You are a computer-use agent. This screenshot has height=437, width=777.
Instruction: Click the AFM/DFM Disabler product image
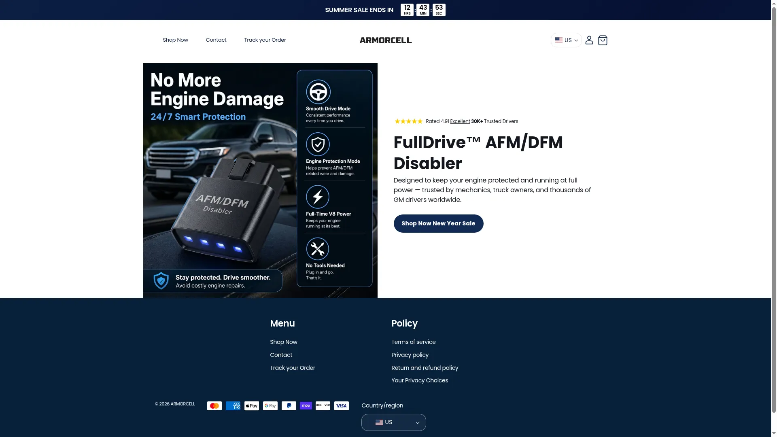(x=260, y=180)
